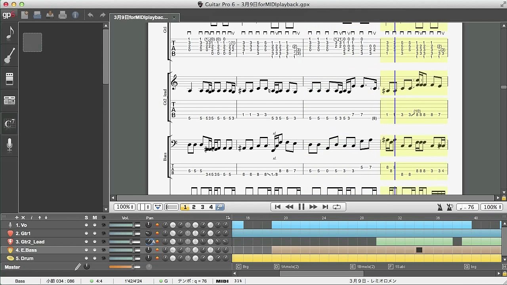Open the Lyrics panel microphone icon

tap(10, 145)
